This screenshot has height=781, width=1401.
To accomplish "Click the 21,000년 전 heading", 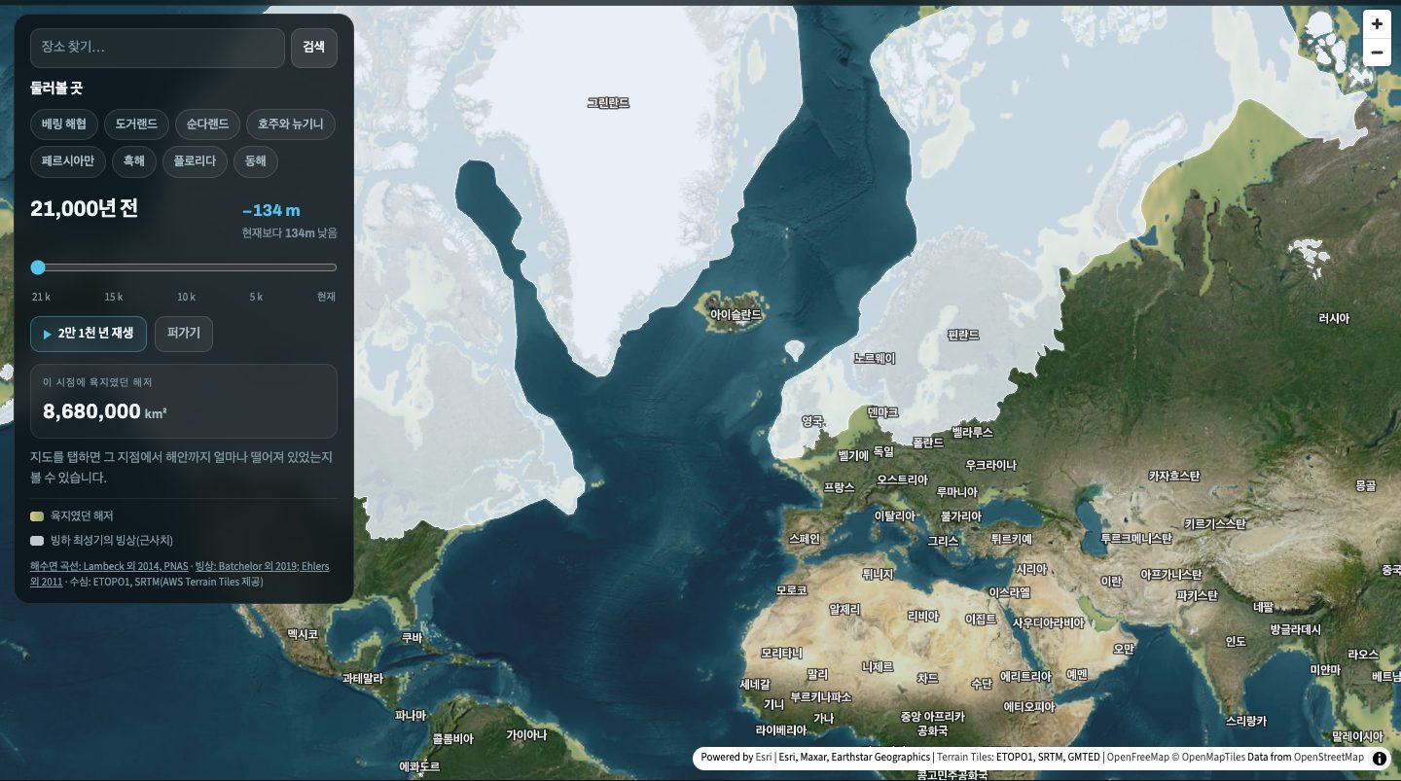I will point(84,208).
